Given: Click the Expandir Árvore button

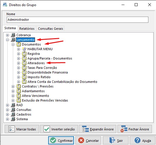Looking at the screenshot, I should pyautogui.click(x=98, y=129).
